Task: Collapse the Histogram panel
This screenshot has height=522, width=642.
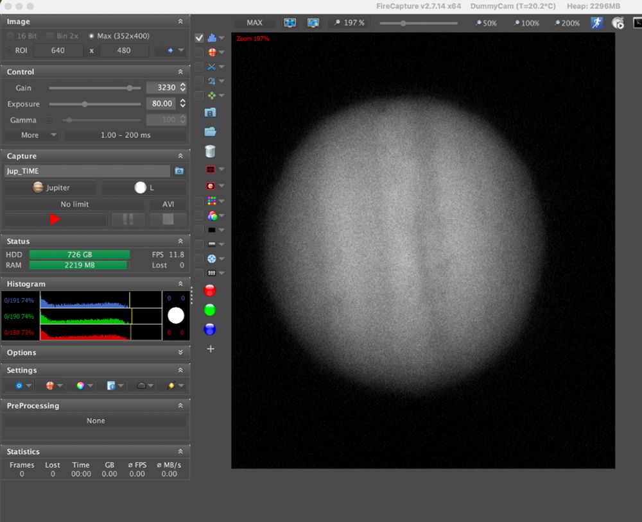Action: coord(182,283)
